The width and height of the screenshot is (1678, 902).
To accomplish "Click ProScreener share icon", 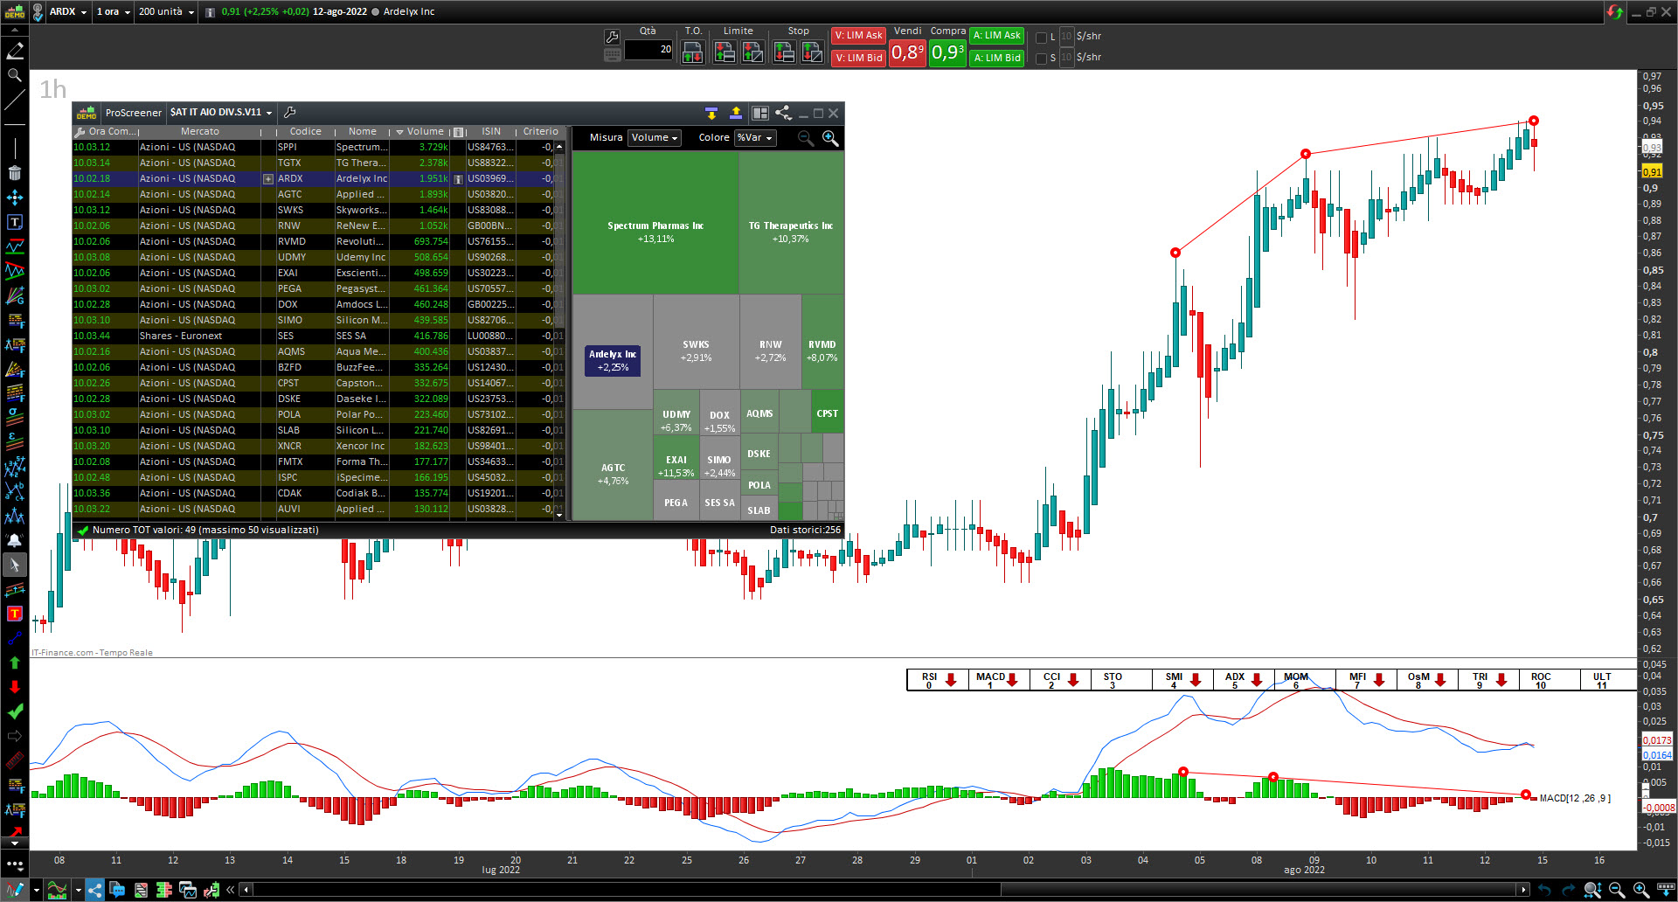I will click(783, 113).
